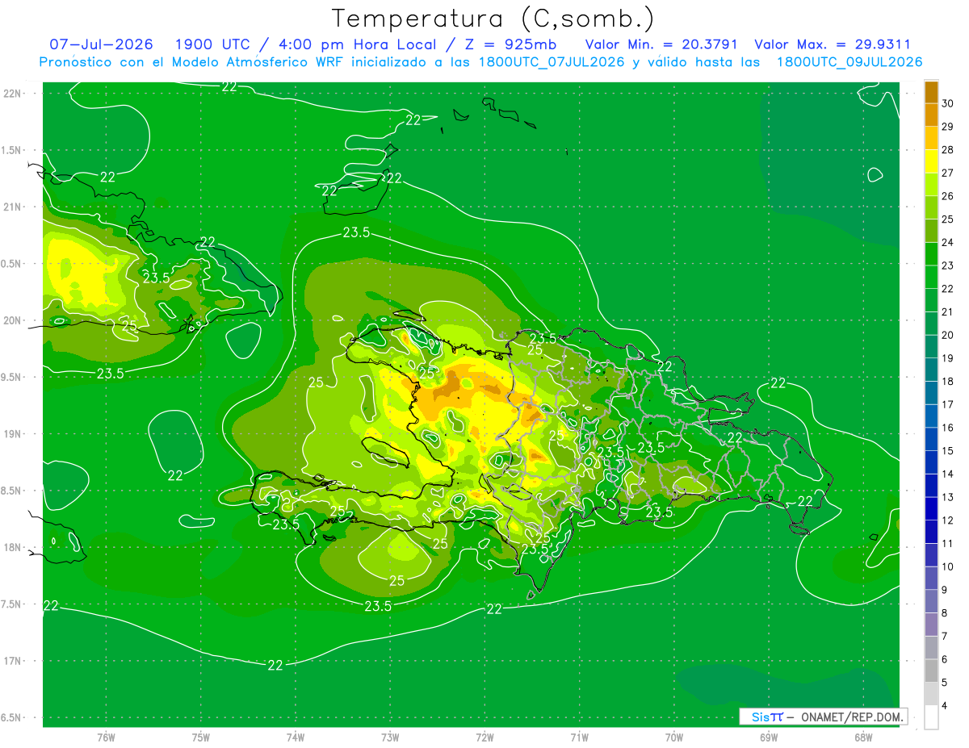Click the colorbar scale value "27"
This screenshot has width=969, height=748.
949,173
